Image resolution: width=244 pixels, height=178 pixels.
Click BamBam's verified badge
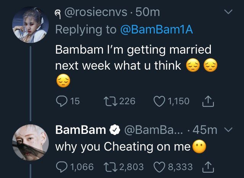pyautogui.click(x=115, y=130)
